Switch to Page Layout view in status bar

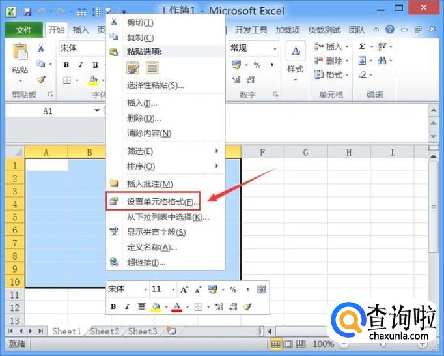(x=288, y=344)
